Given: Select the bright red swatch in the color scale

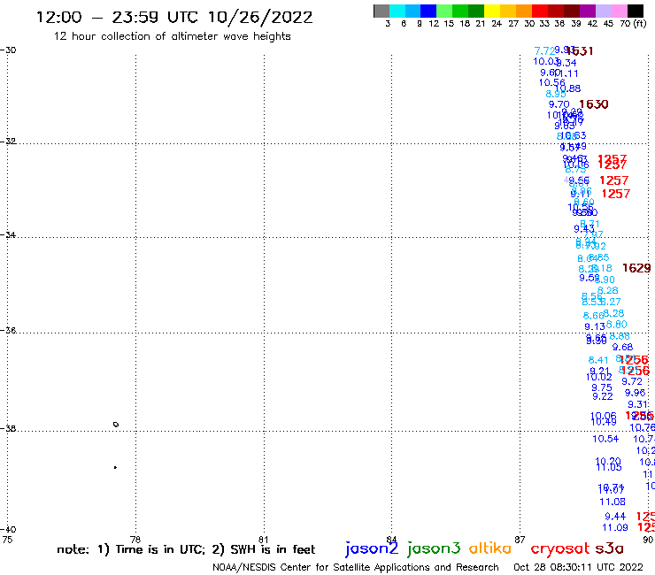Looking at the screenshot, I should tap(540, 11).
